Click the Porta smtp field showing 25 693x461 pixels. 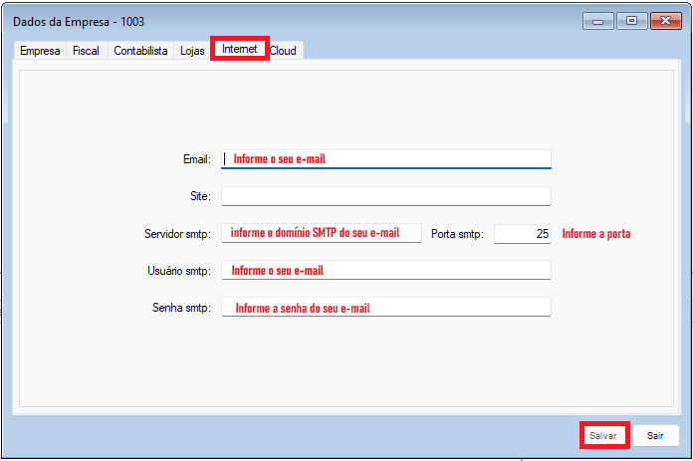[x=522, y=233]
